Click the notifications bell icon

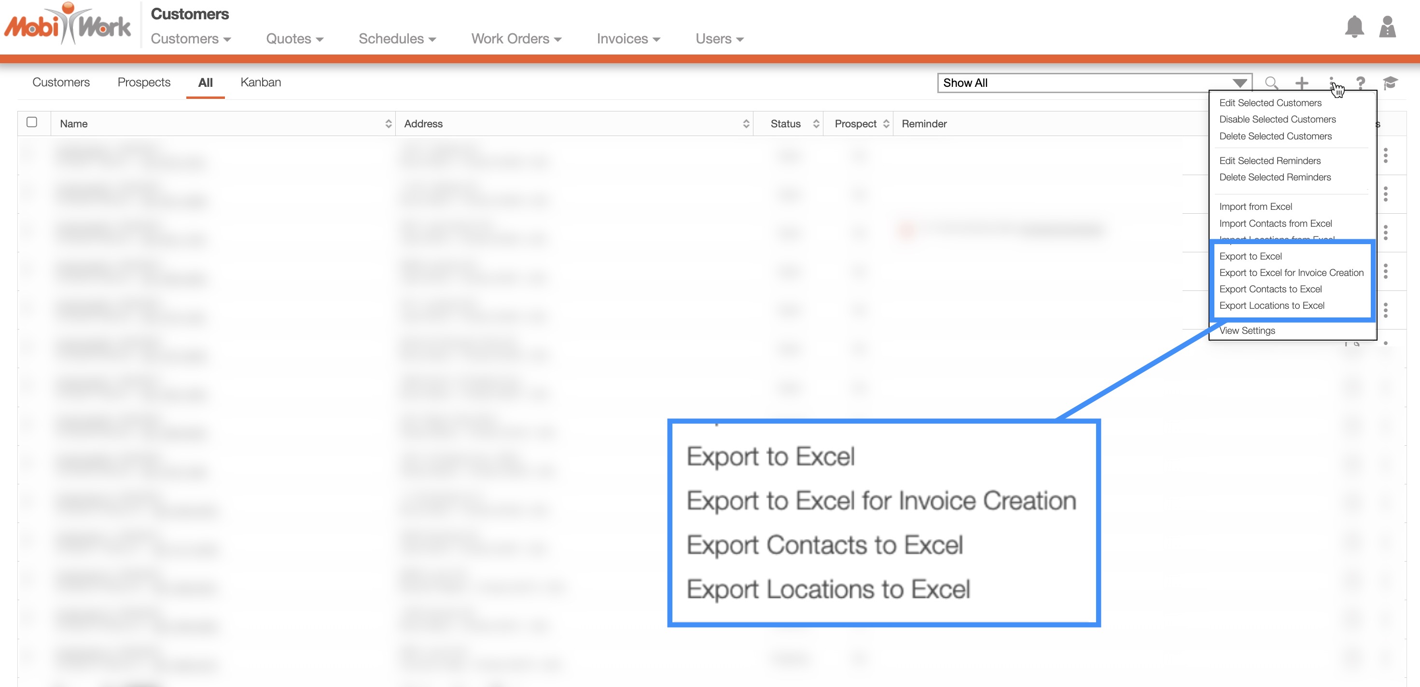pyautogui.click(x=1354, y=27)
